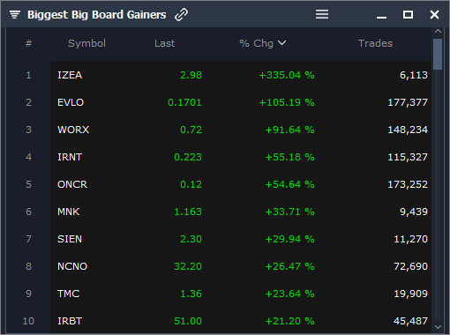The image size is (450, 335).
Task: Close the Biggest Big Board Gainers window
Action: [x=434, y=14]
